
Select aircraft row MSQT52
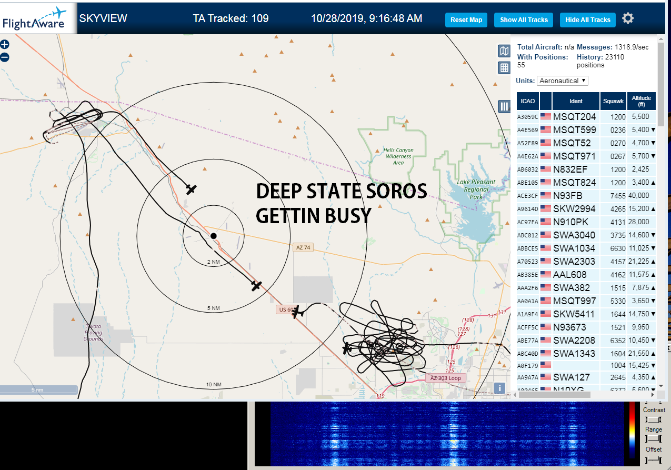(x=586, y=143)
